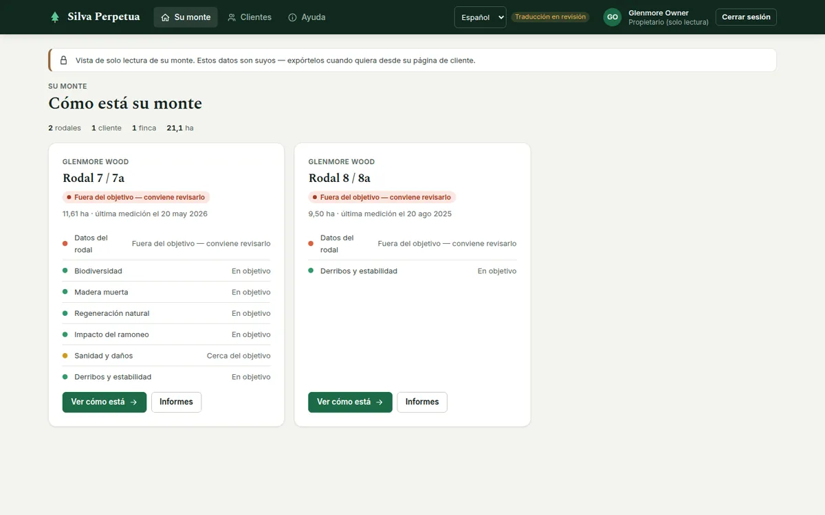The width and height of the screenshot is (825, 515).
Task: Click 11,61 ha last measurement text
Action: pos(135,214)
